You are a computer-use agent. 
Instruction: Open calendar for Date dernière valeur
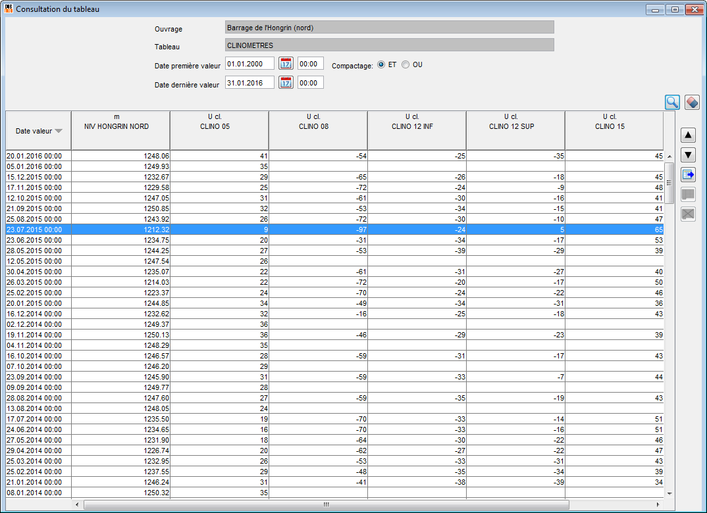286,83
